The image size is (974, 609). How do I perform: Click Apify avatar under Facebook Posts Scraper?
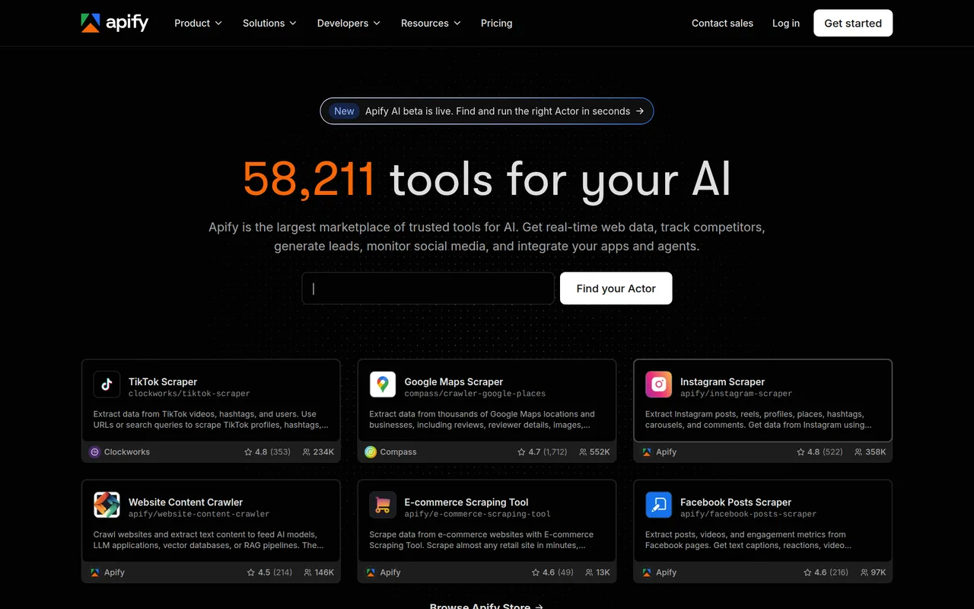coord(647,572)
